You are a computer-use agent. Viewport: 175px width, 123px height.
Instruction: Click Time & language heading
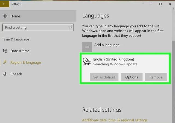(16, 39)
